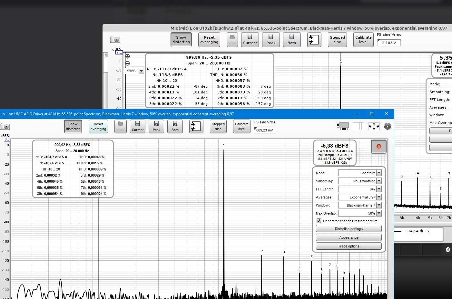Click the import-arrow icon in UMC ASIO window
The height and width of the screenshot is (299, 452).
tap(196, 126)
